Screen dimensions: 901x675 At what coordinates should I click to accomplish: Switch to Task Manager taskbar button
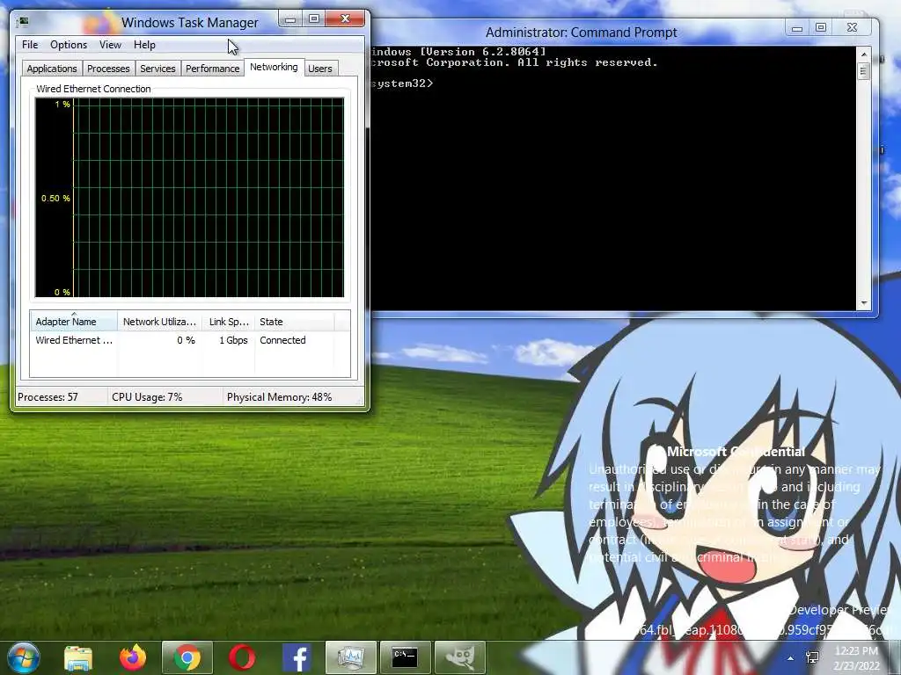(x=351, y=657)
